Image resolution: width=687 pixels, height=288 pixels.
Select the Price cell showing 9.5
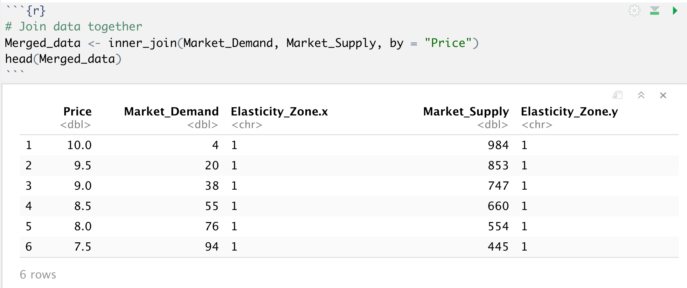[x=83, y=166]
